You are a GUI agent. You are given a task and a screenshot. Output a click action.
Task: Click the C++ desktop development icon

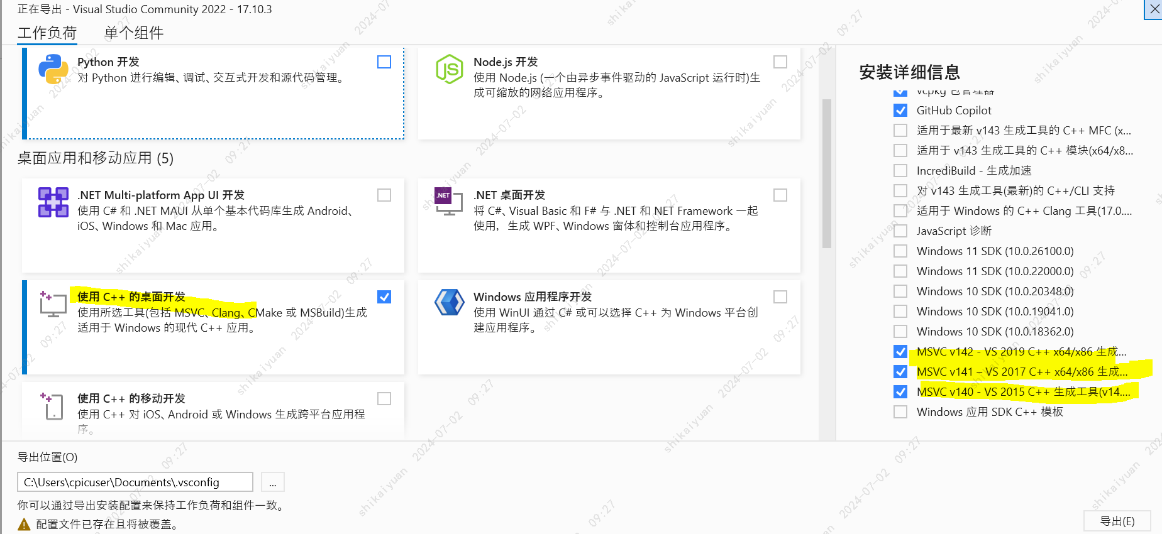point(53,303)
